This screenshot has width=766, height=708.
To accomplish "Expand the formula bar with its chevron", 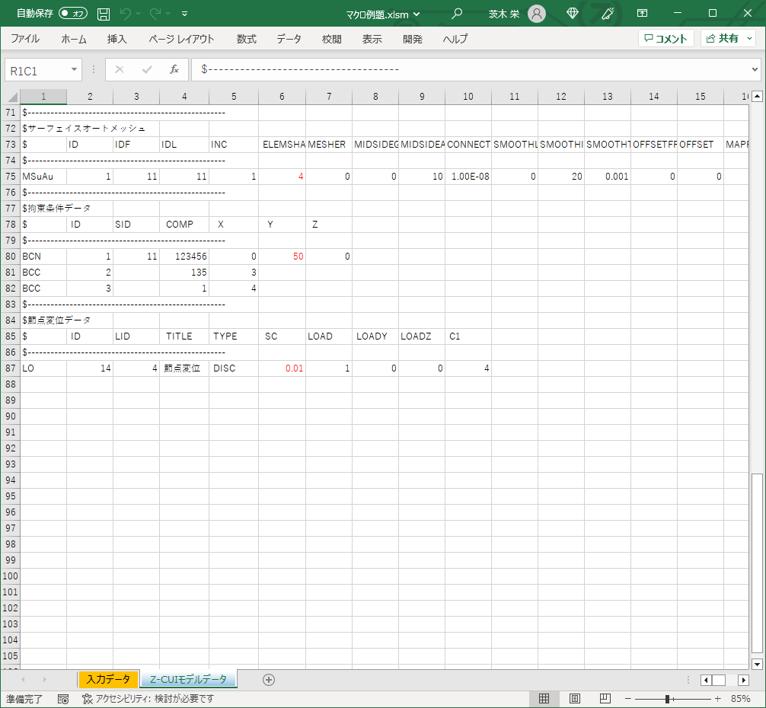I will click(x=756, y=69).
